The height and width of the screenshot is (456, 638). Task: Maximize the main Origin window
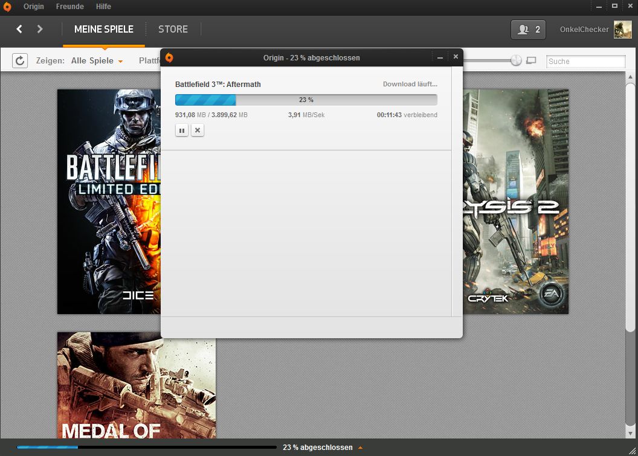click(615, 5)
